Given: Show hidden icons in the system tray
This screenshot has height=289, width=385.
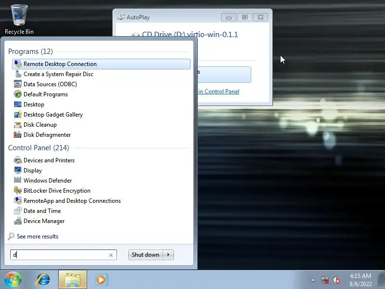Looking at the screenshot, I should 313,280.
